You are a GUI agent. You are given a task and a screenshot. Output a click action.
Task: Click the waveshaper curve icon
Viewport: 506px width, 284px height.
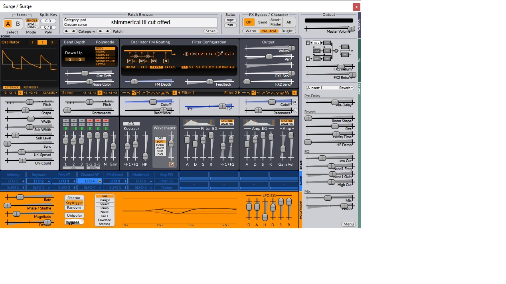click(x=171, y=164)
